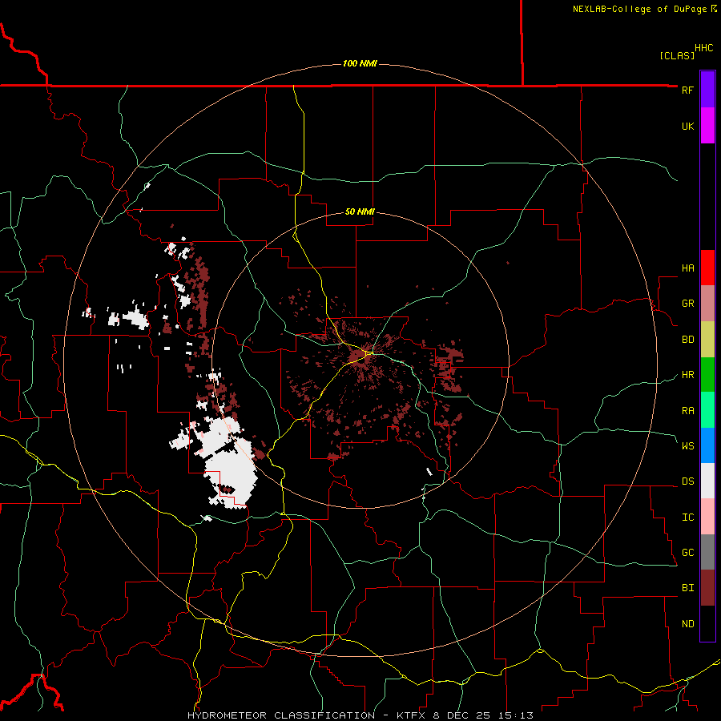
Task: Click the DS legend label
Action: click(x=687, y=481)
